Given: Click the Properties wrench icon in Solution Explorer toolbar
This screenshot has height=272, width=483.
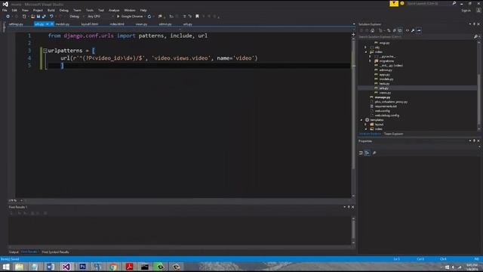Looking at the screenshot, I should pyautogui.click(x=413, y=30).
